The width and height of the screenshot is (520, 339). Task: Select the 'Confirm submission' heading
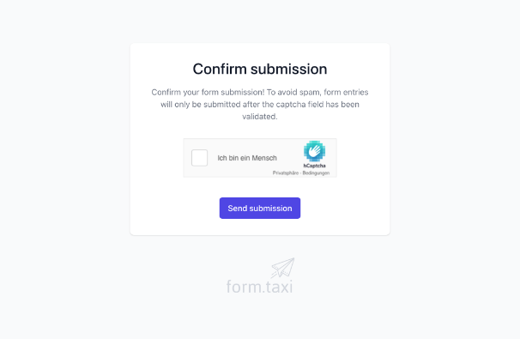(x=260, y=69)
